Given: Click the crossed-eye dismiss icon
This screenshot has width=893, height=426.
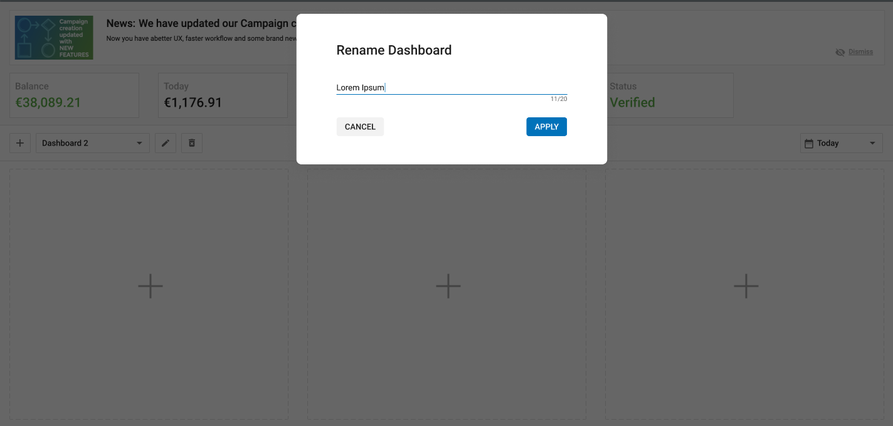Looking at the screenshot, I should [840, 52].
